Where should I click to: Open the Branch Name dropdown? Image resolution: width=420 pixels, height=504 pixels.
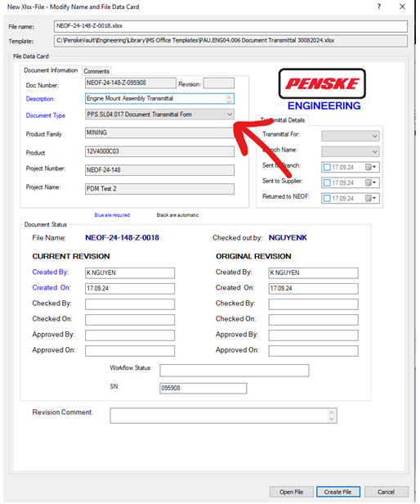tap(374, 151)
